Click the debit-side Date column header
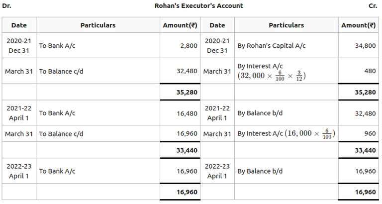This screenshot has width=382, height=204. pos(19,25)
